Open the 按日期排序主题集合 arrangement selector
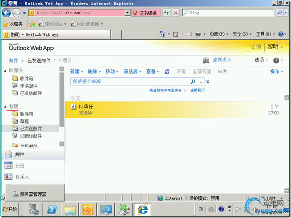 (167, 90)
